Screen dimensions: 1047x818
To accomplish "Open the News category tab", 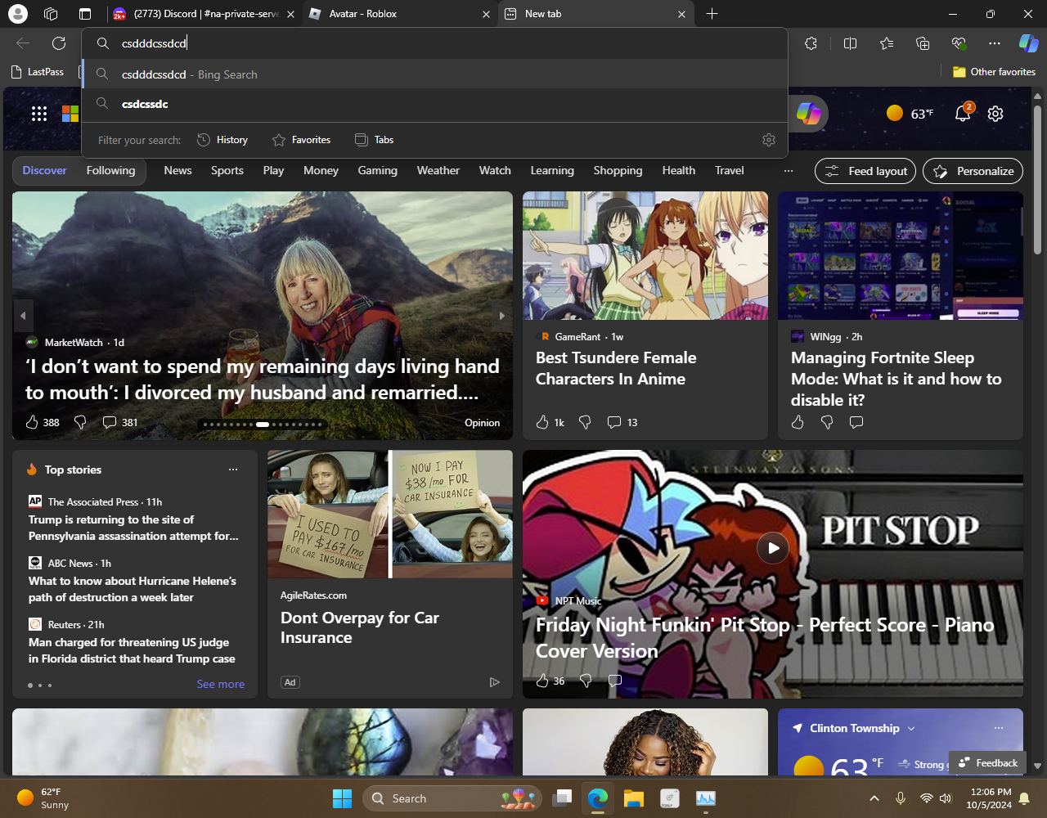I will [177, 171].
